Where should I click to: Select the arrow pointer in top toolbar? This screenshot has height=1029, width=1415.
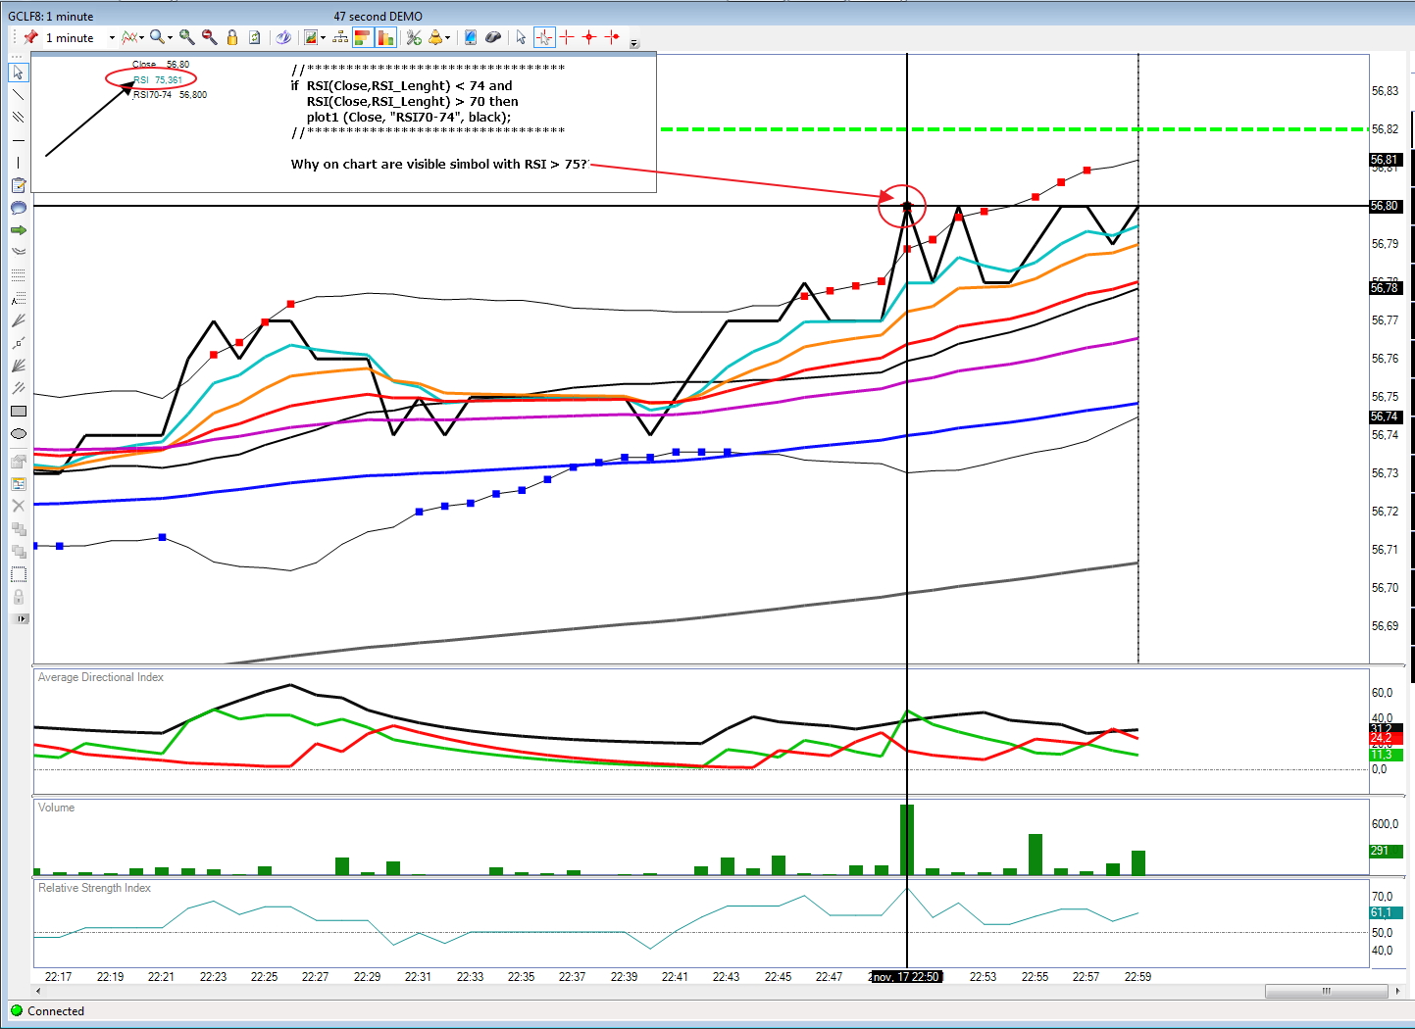pos(521,37)
